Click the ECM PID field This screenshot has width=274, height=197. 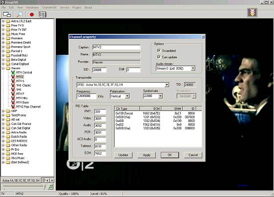click(100, 153)
